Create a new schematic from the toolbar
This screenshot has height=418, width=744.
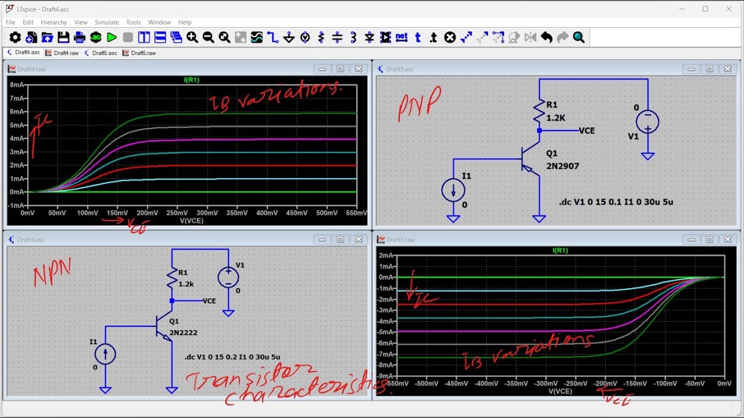(31, 37)
